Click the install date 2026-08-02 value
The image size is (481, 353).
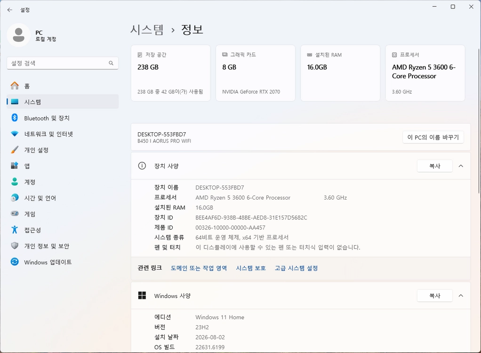210,337
